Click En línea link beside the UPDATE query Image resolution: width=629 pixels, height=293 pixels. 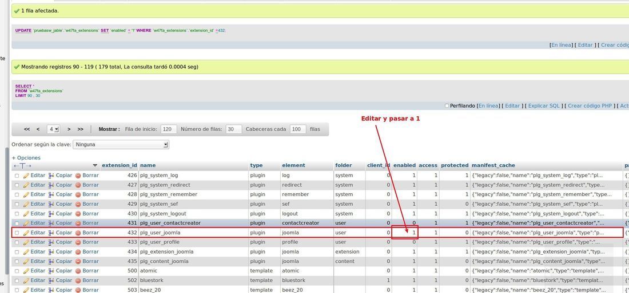[x=561, y=45]
